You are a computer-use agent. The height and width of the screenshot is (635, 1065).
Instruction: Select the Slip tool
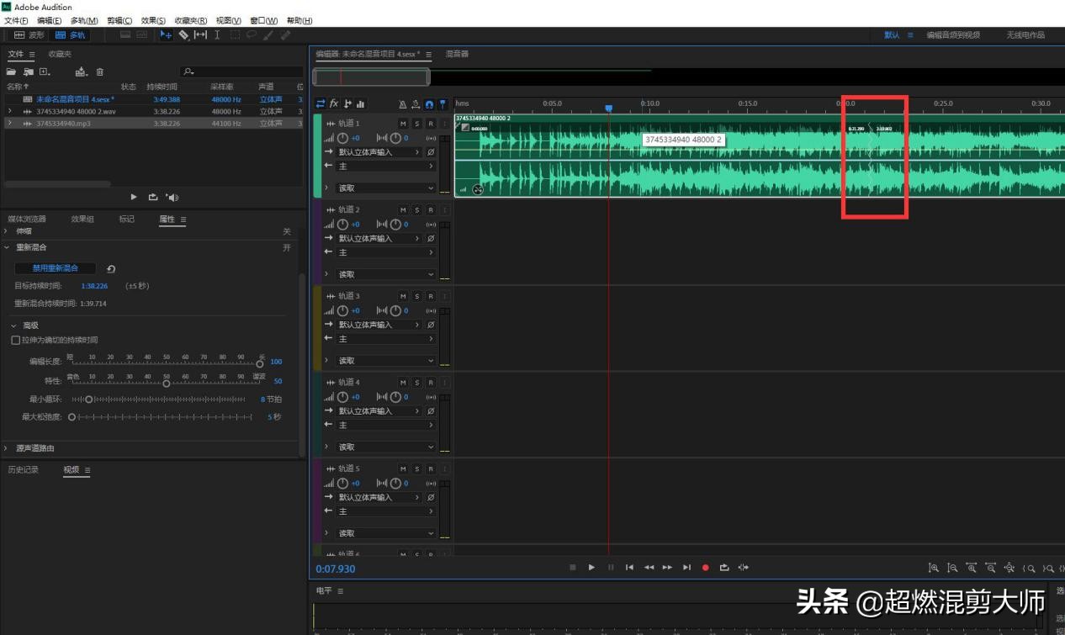pyautogui.click(x=200, y=35)
